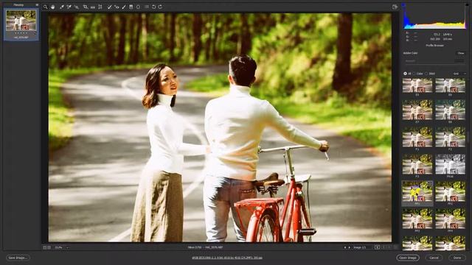Apply the teal-tinted profile thumbnail

pos(450,110)
